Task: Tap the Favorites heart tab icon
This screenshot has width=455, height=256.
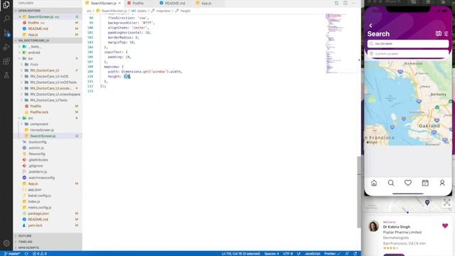Action: (x=408, y=183)
